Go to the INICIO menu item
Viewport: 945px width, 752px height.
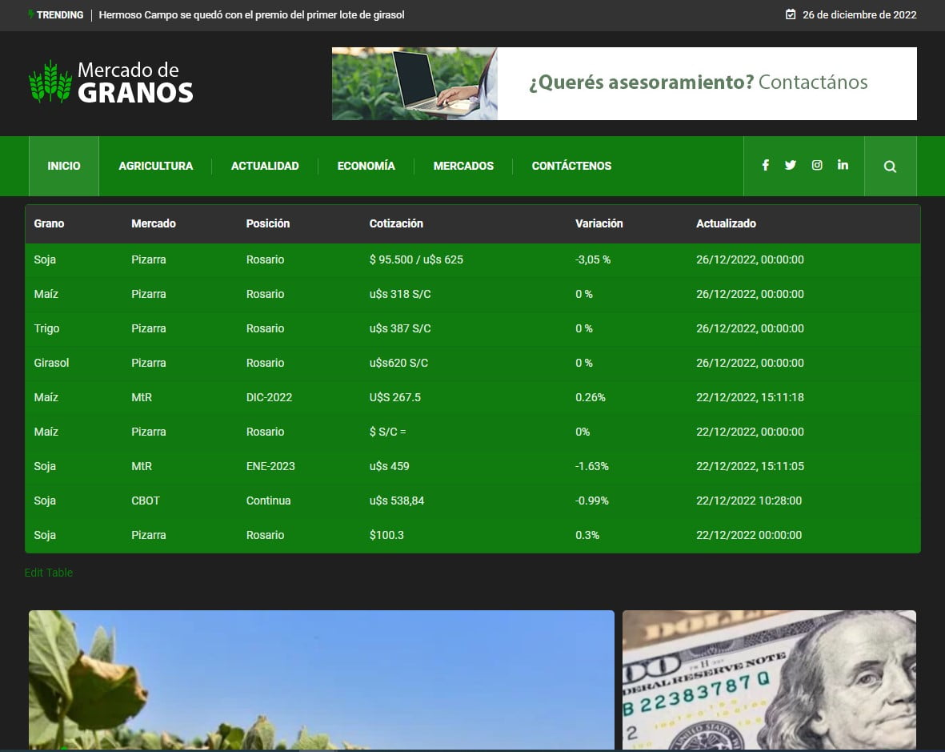(64, 166)
